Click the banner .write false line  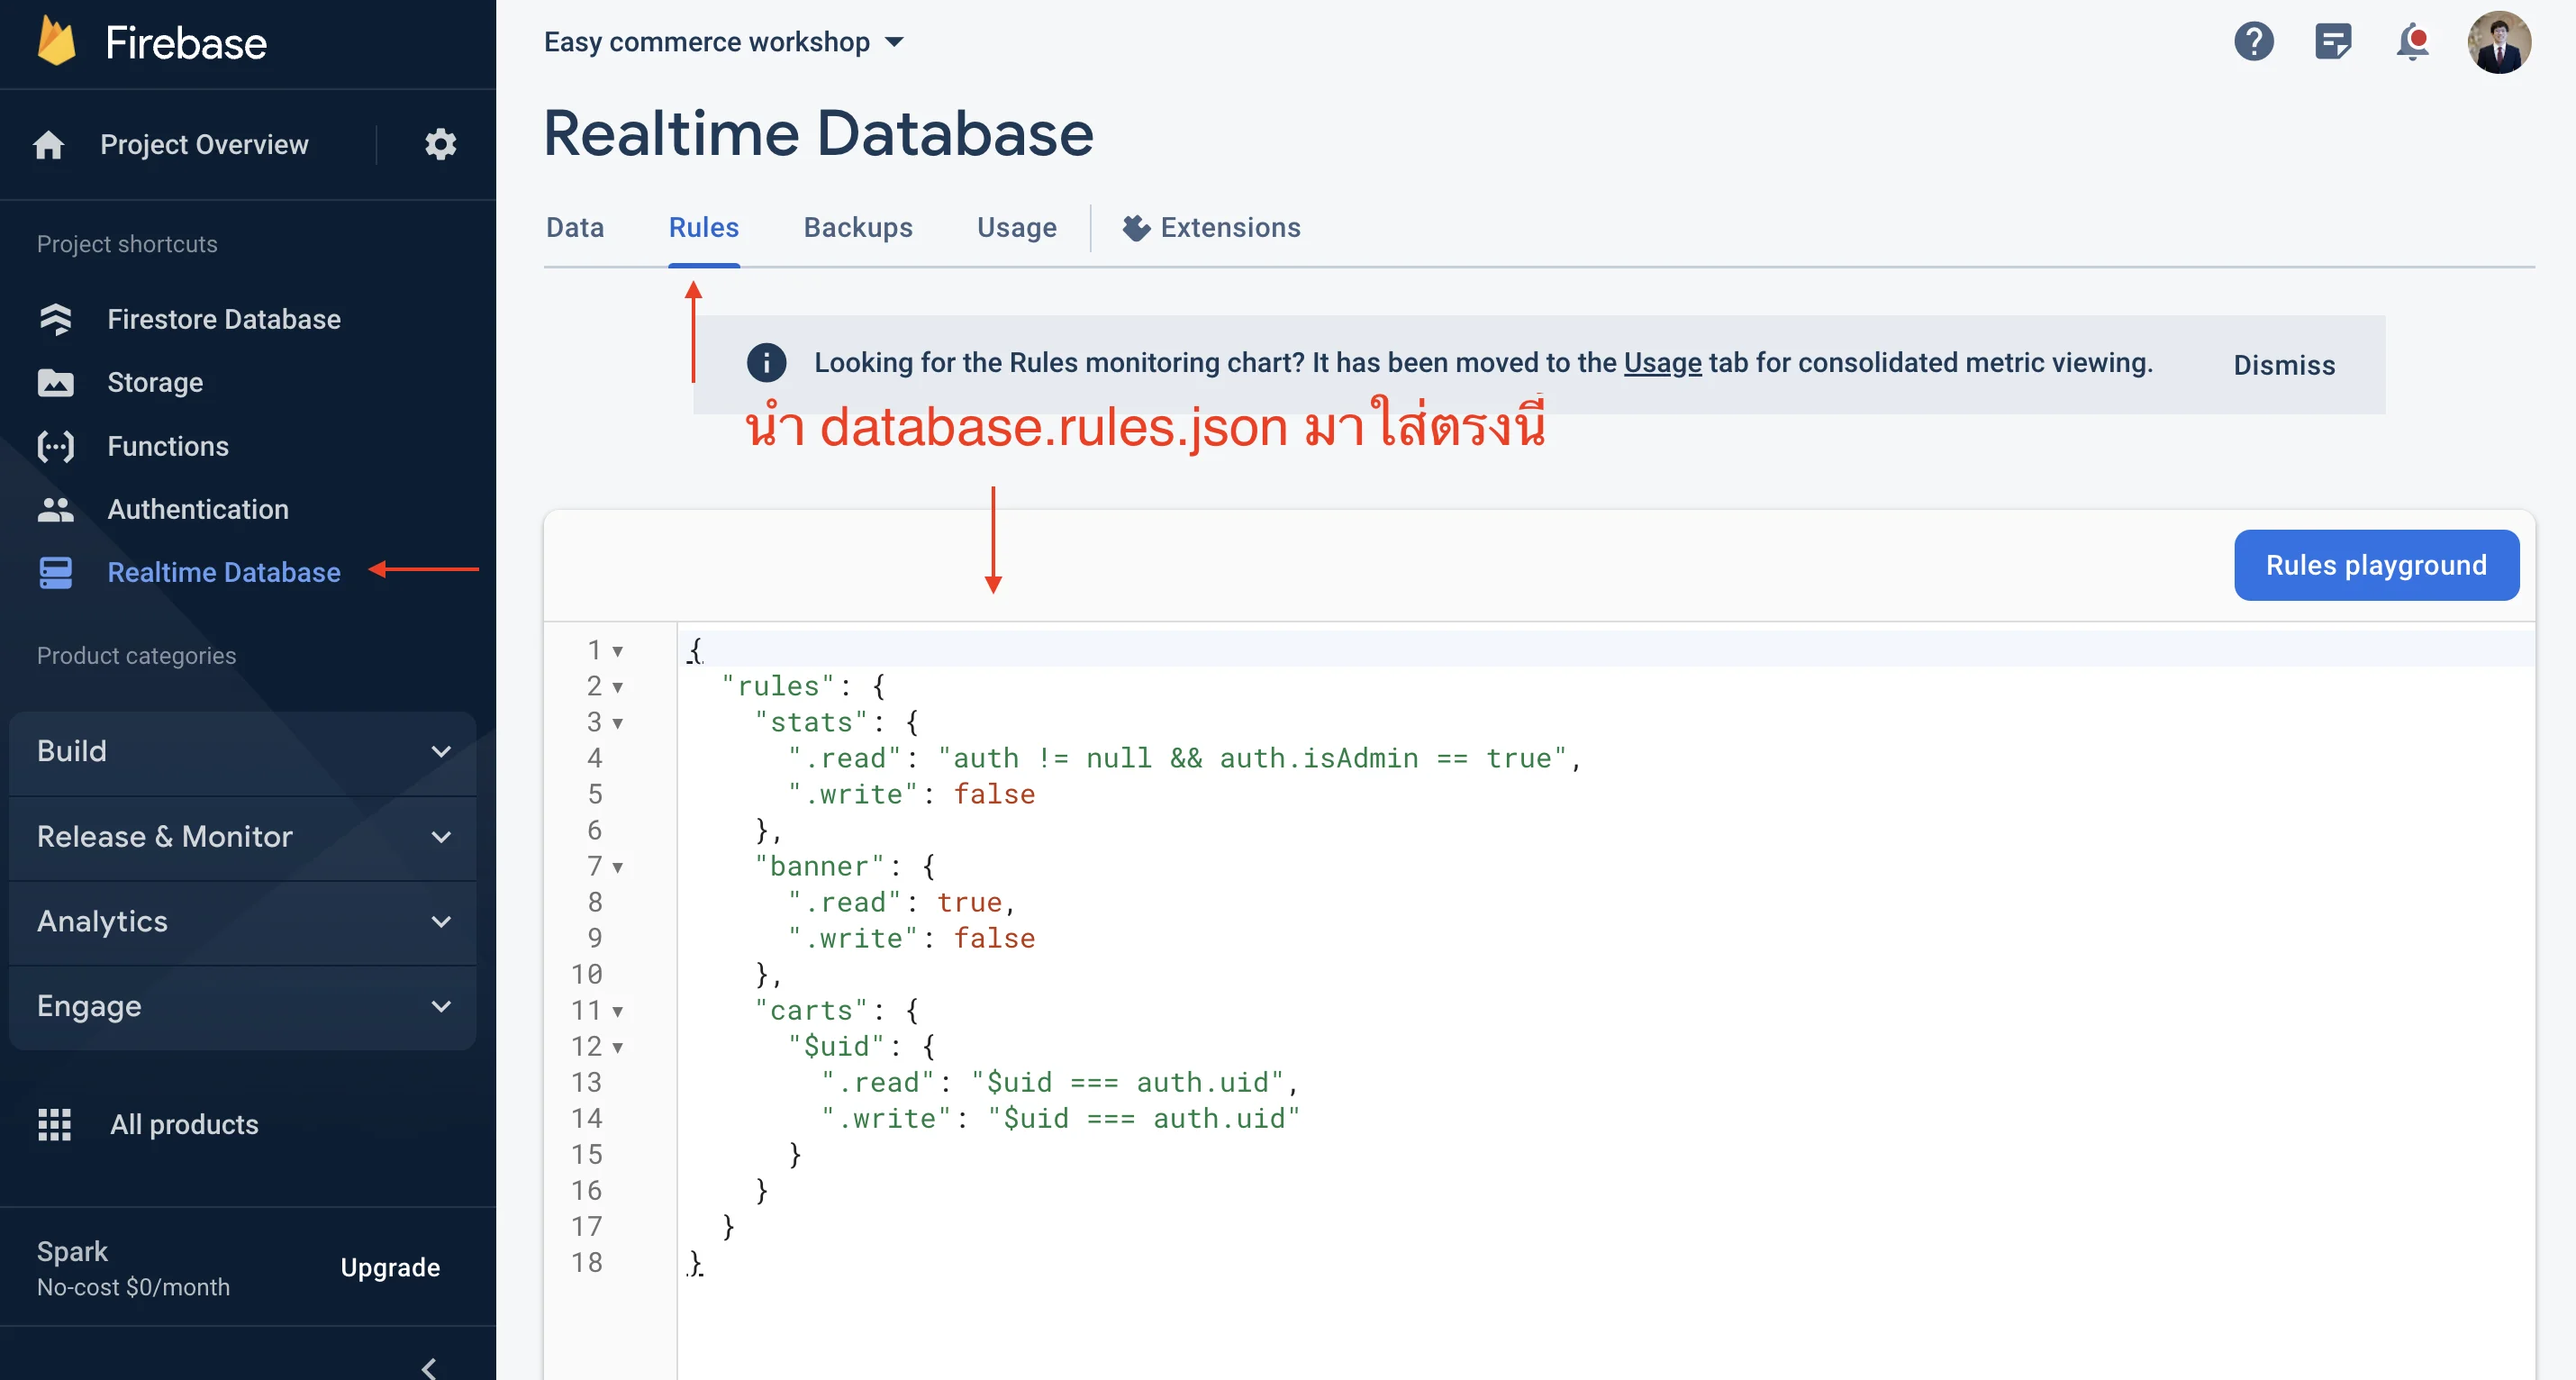pos(911,938)
